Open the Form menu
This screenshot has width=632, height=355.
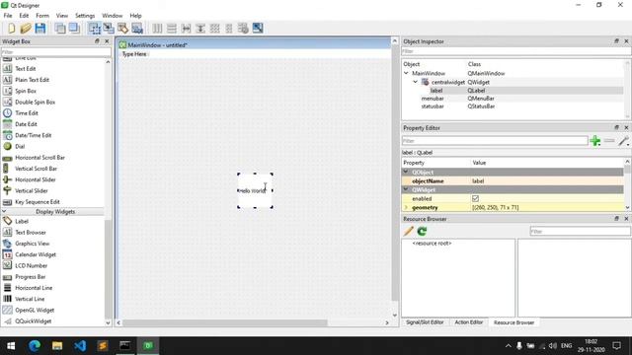(x=42, y=16)
